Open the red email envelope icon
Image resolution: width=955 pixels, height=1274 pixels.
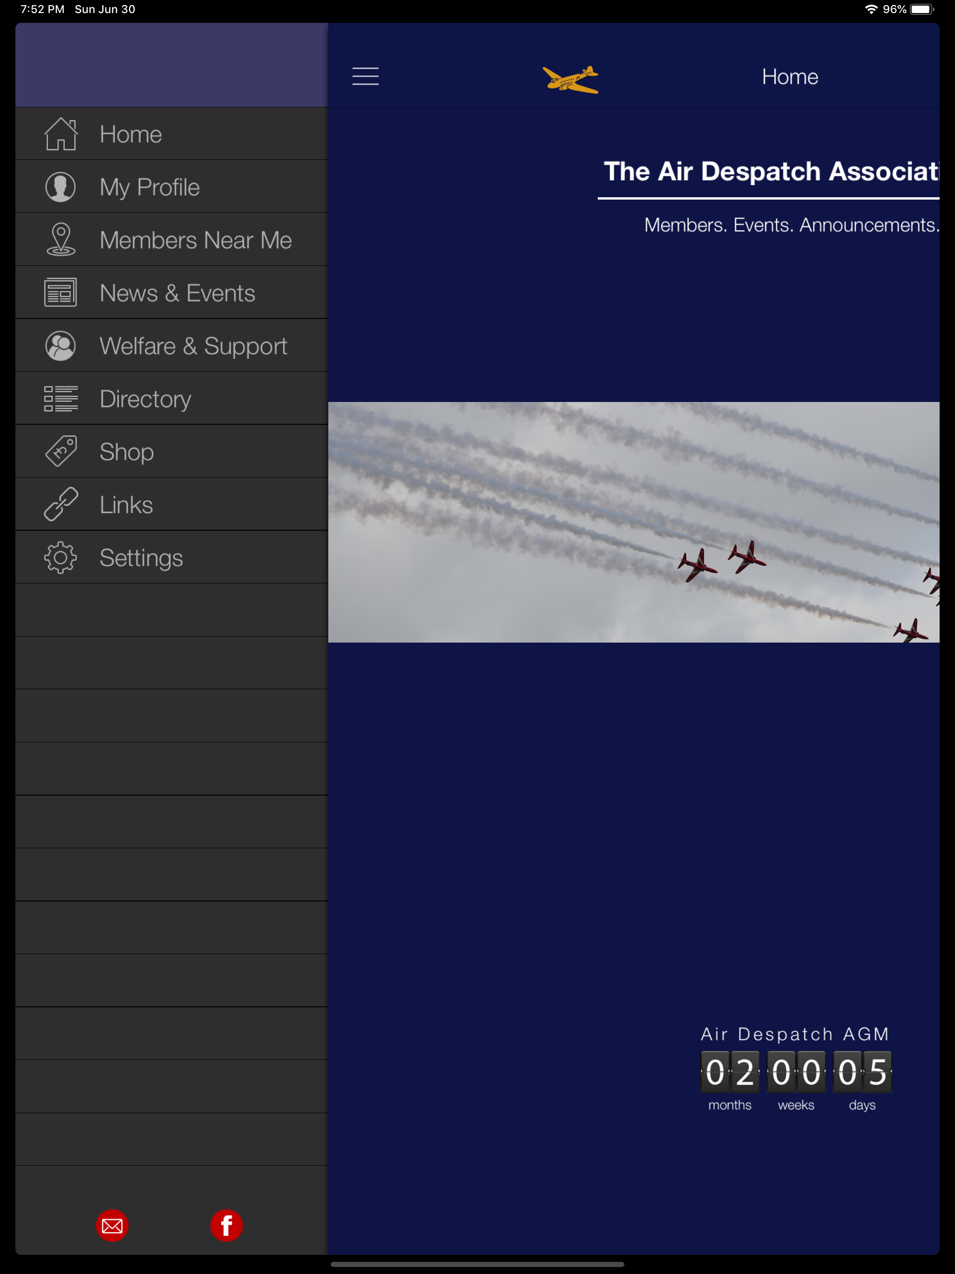[x=112, y=1225]
